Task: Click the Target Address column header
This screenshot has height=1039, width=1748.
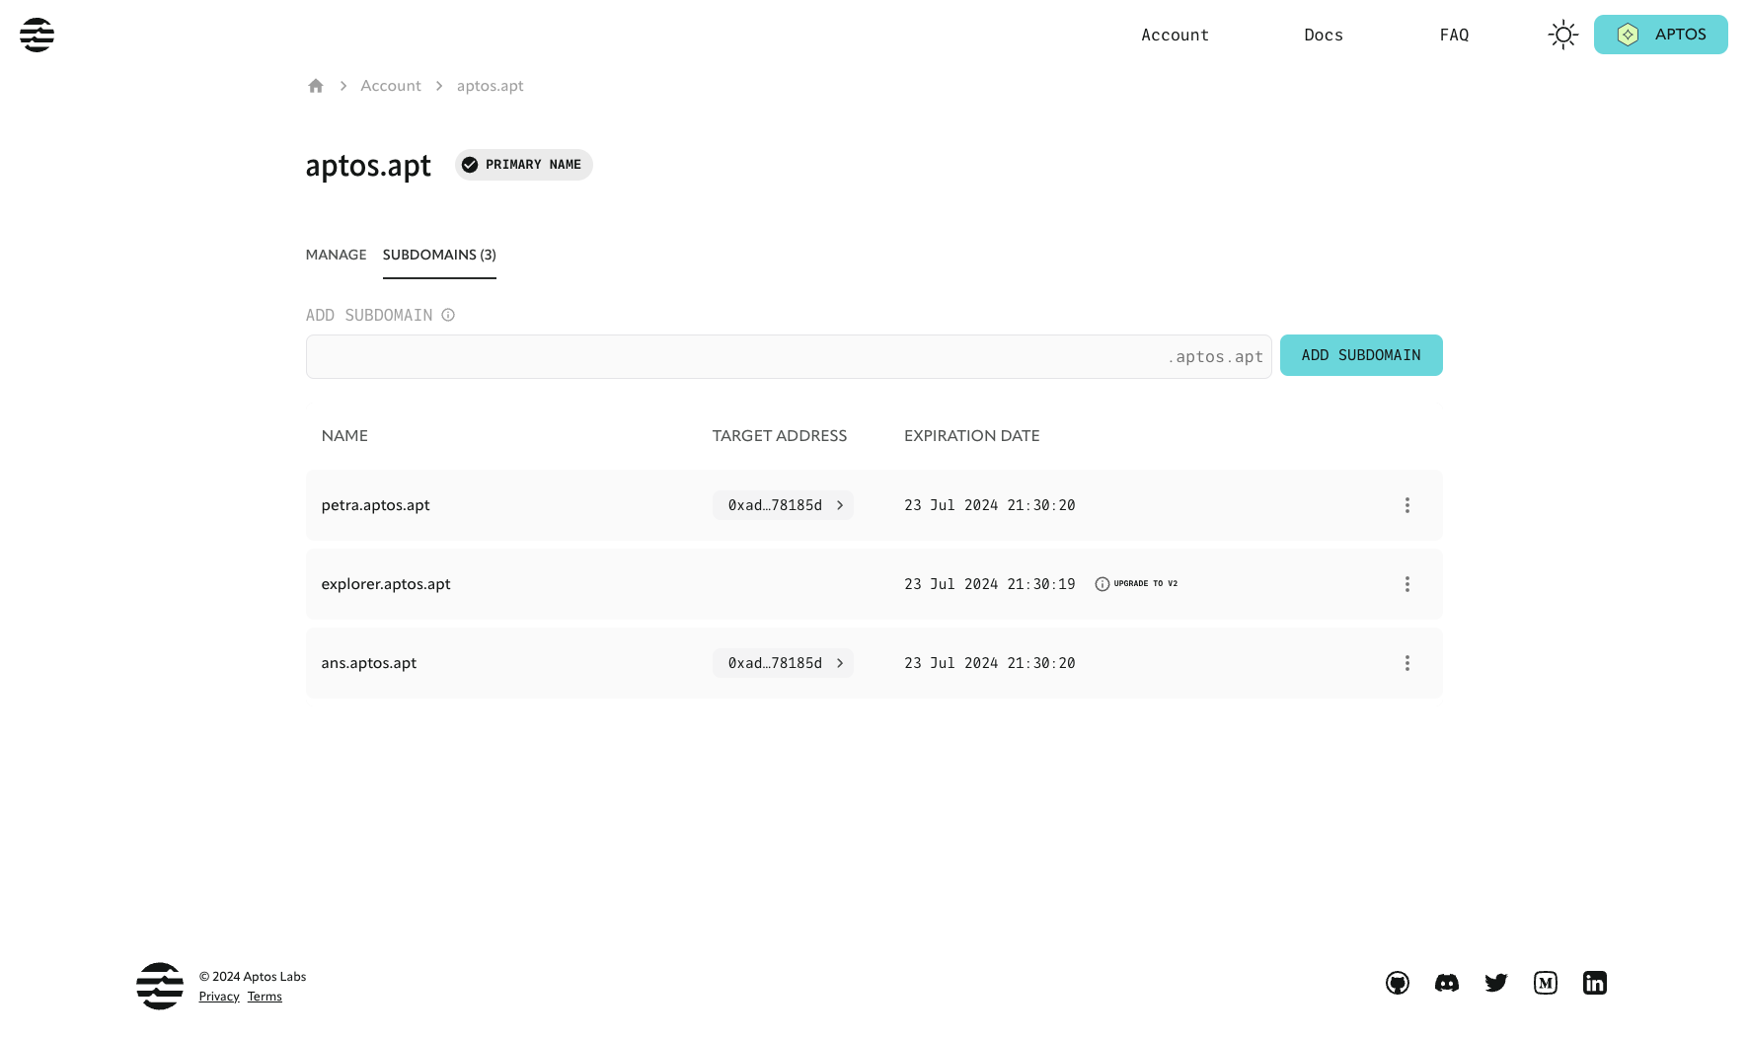Action: coord(780,435)
